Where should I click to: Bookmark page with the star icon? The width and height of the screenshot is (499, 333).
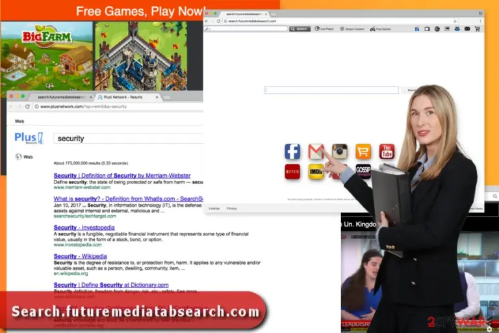tap(455, 21)
